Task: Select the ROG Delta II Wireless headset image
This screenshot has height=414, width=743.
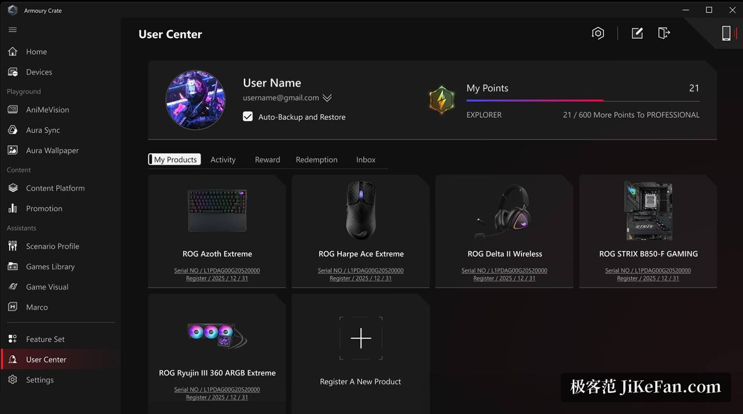Action: coord(503,211)
